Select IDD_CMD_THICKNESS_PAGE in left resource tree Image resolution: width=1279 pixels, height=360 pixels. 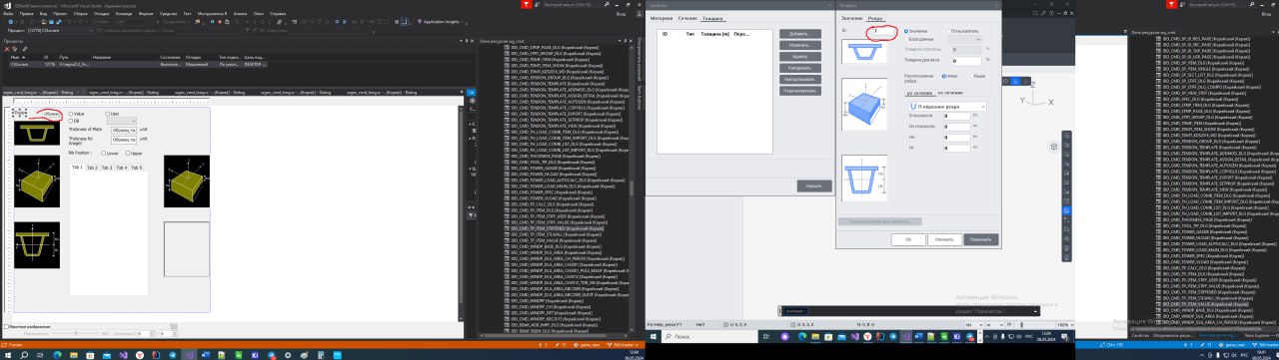[557, 156]
